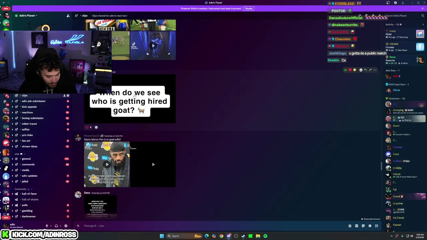Click the Disable streamer mode button
This screenshot has height=240, width=427.
(249, 8)
